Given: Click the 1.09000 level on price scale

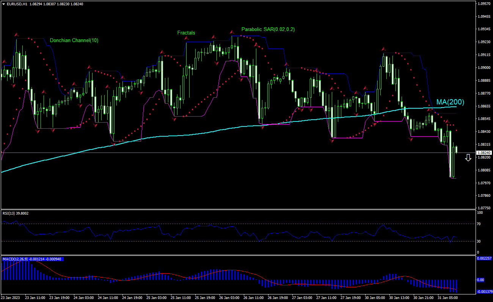Looking at the screenshot, I should pos(484,68).
